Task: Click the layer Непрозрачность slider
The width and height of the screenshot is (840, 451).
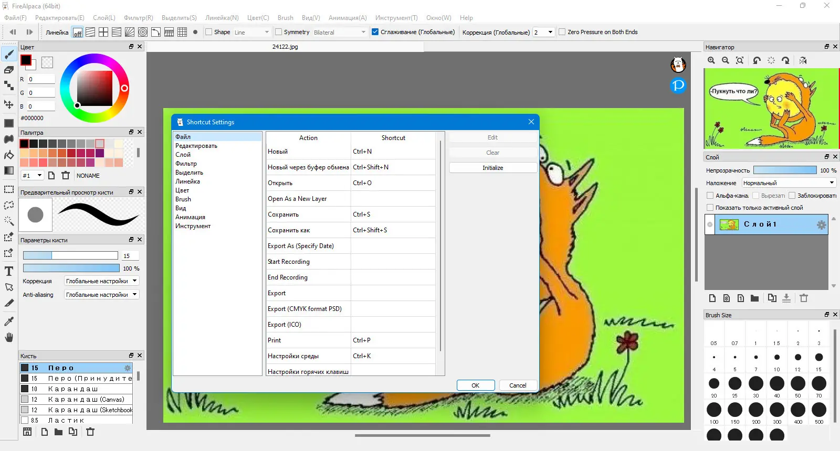Action: (x=785, y=170)
